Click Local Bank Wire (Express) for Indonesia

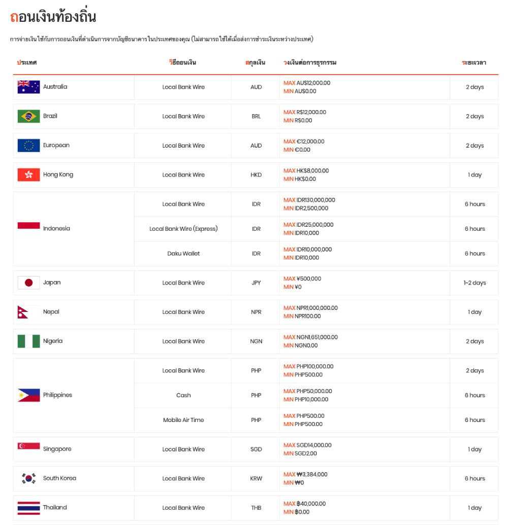[x=183, y=229]
